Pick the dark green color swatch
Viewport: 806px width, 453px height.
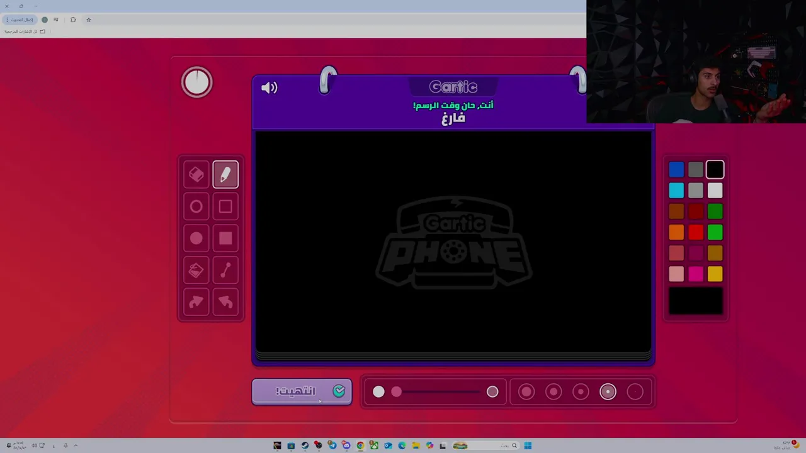[x=715, y=211]
